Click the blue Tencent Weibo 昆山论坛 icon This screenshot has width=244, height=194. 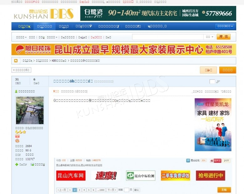click(188, 161)
